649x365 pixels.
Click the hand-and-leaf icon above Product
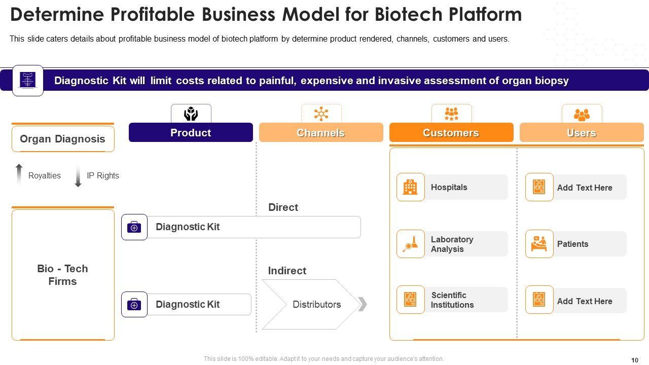[x=191, y=114]
